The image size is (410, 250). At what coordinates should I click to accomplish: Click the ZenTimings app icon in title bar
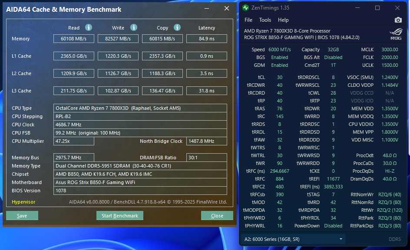[x=245, y=8]
